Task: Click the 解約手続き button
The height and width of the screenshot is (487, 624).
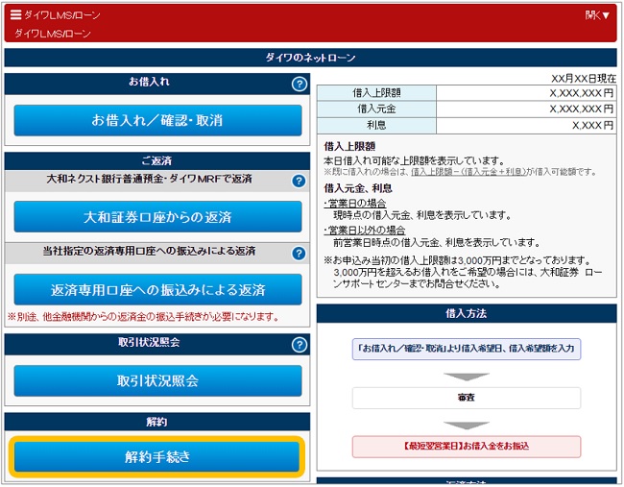Action: pos(156,456)
